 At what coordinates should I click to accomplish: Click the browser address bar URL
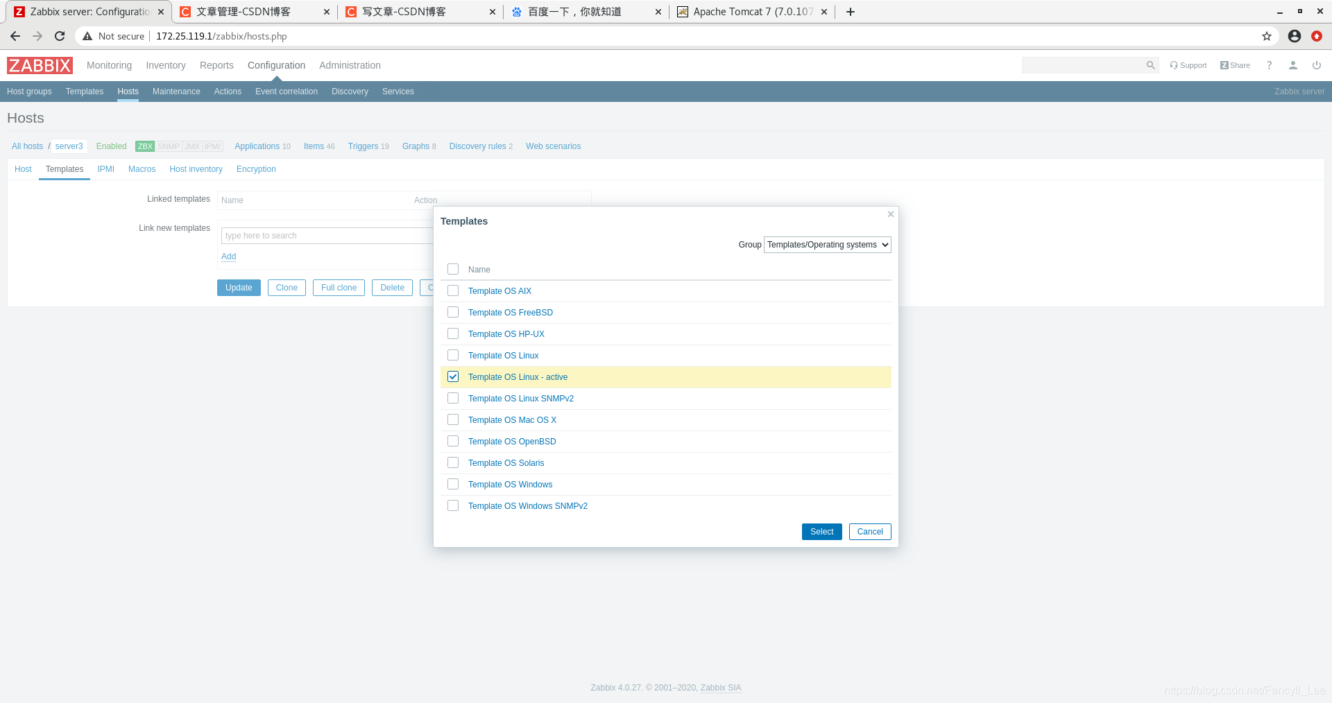[221, 36]
